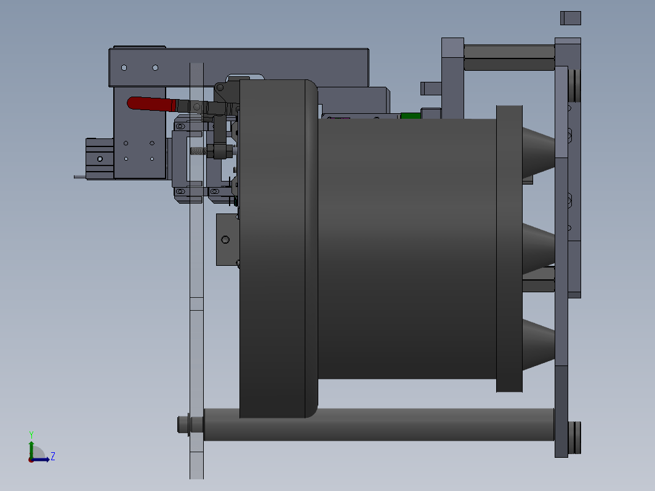The width and height of the screenshot is (655, 491).
Task: Select the long bottom roller bar
Action: pyautogui.click(x=379, y=425)
